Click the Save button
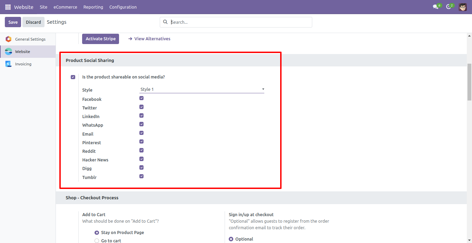 13,22
